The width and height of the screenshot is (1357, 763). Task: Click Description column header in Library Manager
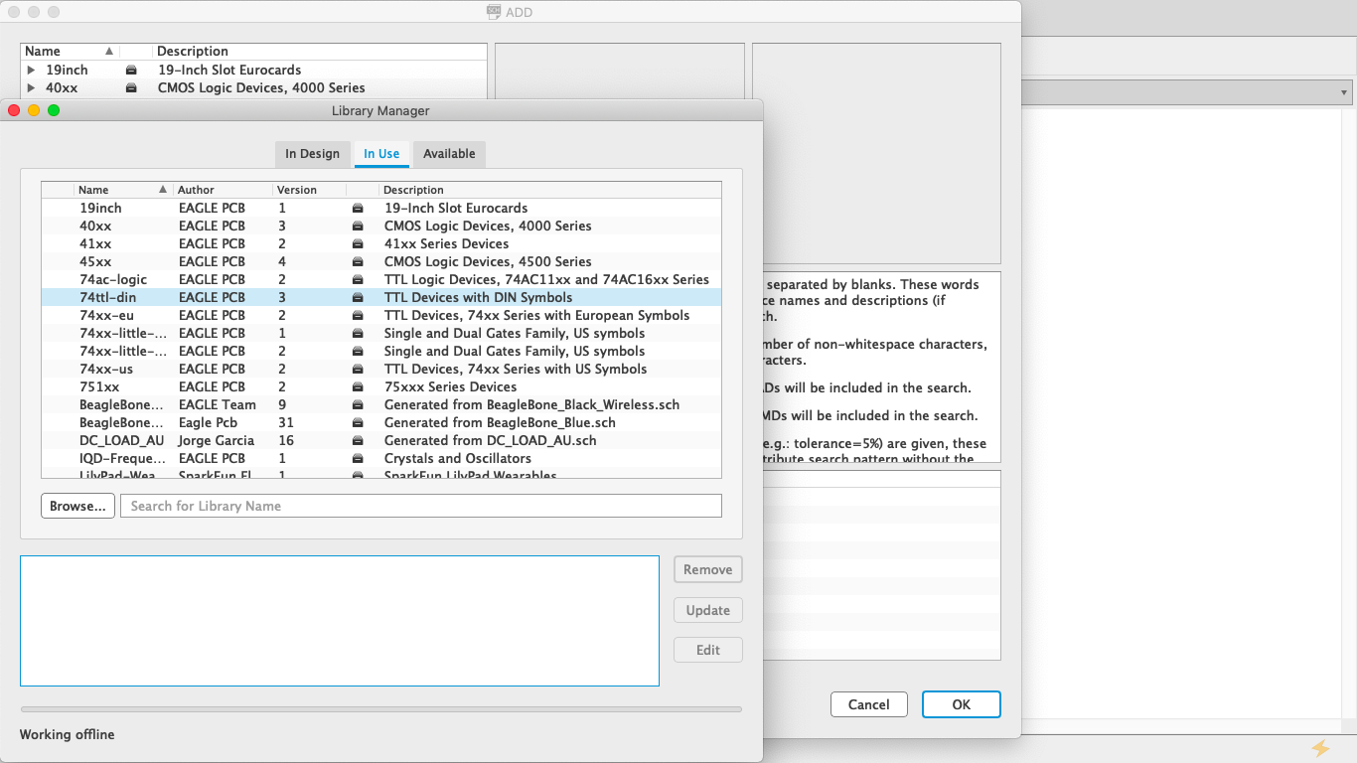click(x=550, y=190)
